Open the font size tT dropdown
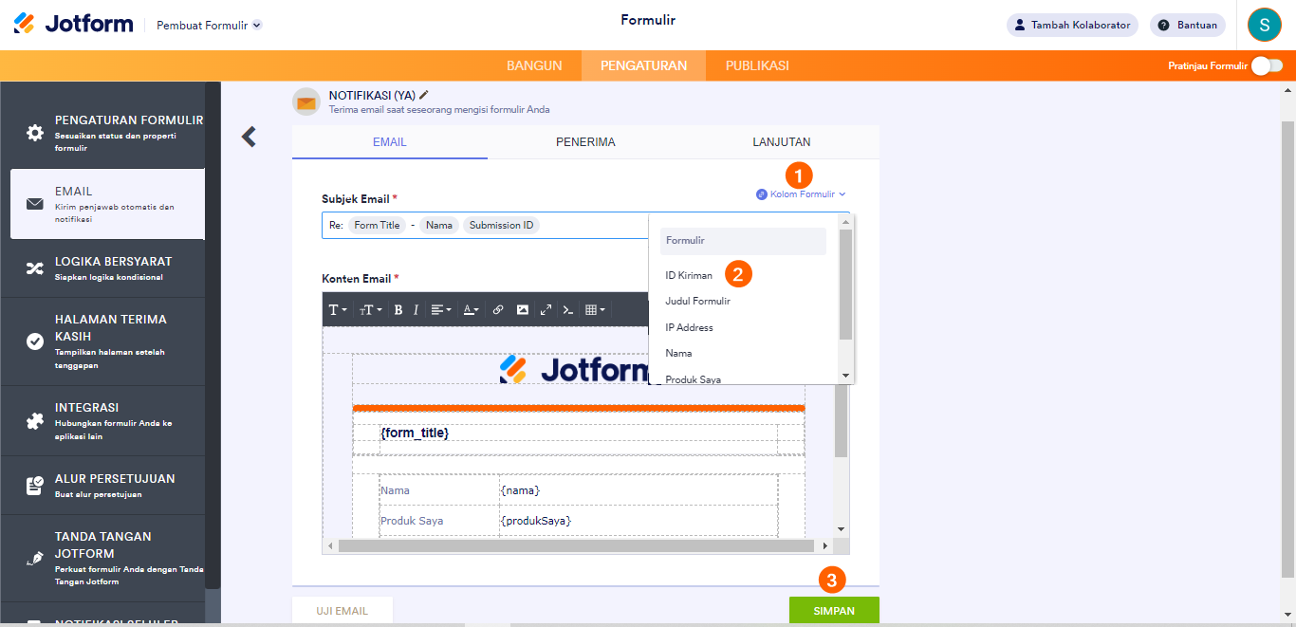 pyautogui.click(x=371, y=309)
